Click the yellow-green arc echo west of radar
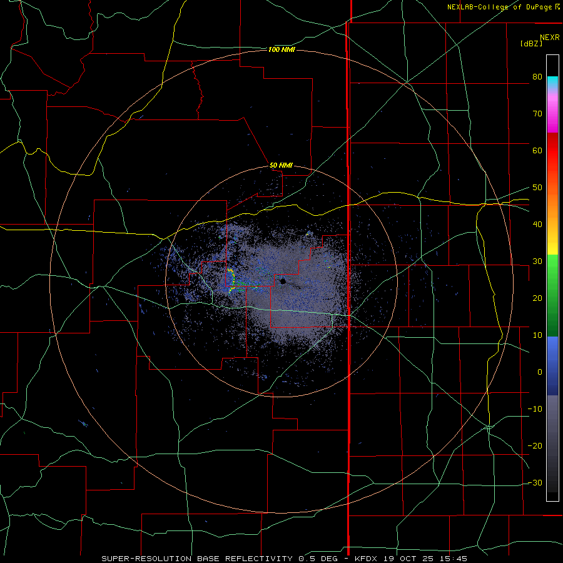Screen dimensions: 563x563 232,280
